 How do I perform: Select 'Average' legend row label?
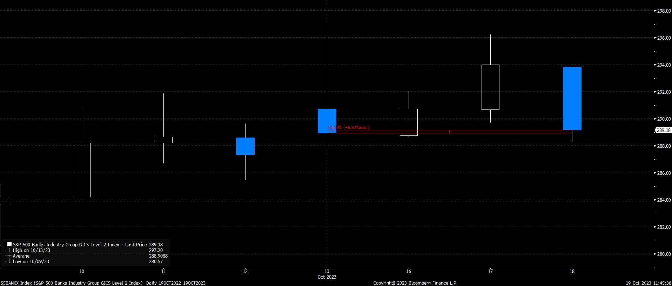(x=21, y=256)
